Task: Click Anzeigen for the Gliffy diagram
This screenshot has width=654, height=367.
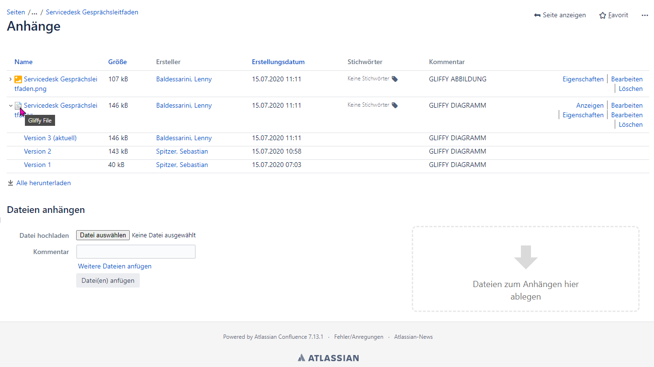Action: pyautogui.click(x=590, y=105)
